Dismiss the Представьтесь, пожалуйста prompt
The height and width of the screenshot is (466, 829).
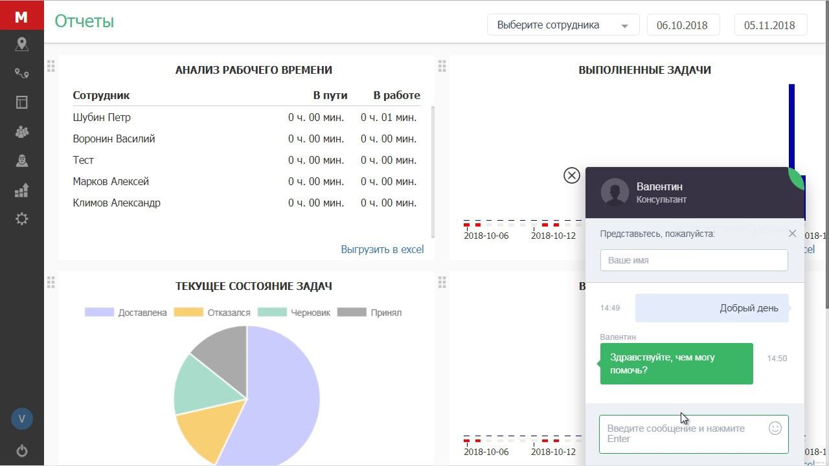[x=792, y=234]
